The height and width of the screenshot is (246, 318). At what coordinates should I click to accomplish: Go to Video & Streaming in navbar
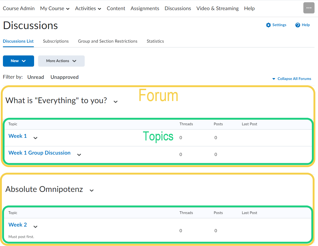point(217,9)
